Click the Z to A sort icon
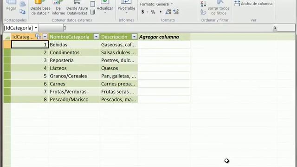 [203, 4]
